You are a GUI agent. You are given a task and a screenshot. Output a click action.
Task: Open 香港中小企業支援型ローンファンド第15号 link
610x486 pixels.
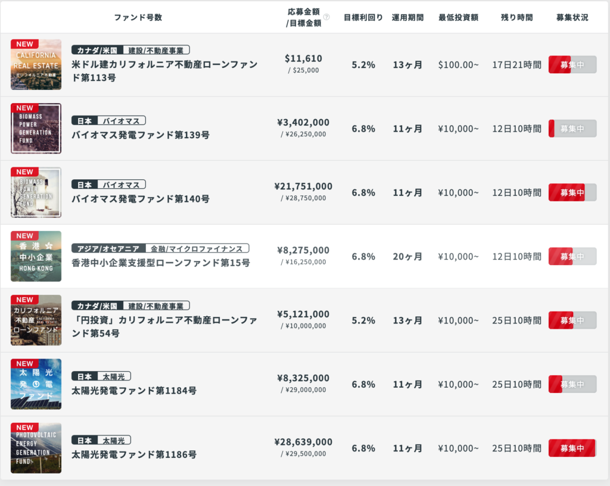coord(161,263)
